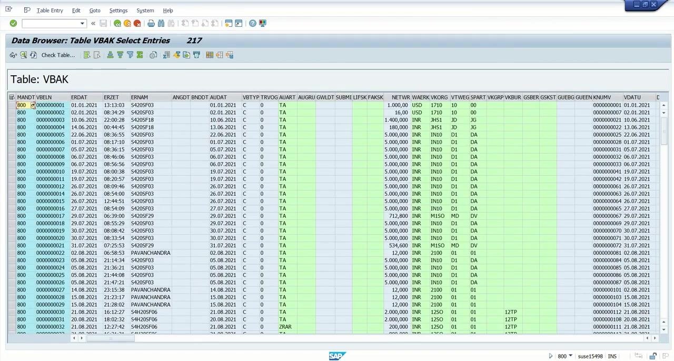Click the Save diskette icon
The width and height of the screenshot is (674, 361).
(x=103, y=23)
